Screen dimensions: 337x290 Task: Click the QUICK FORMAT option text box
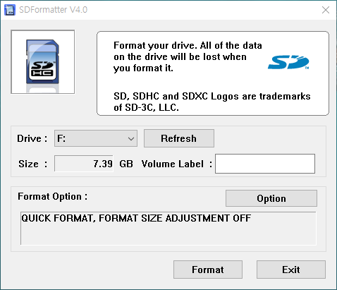coord(168,229)
